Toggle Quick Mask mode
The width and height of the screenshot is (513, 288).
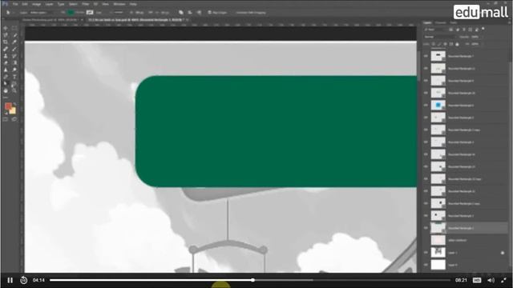pyautogui.click(x=6, y=119)
